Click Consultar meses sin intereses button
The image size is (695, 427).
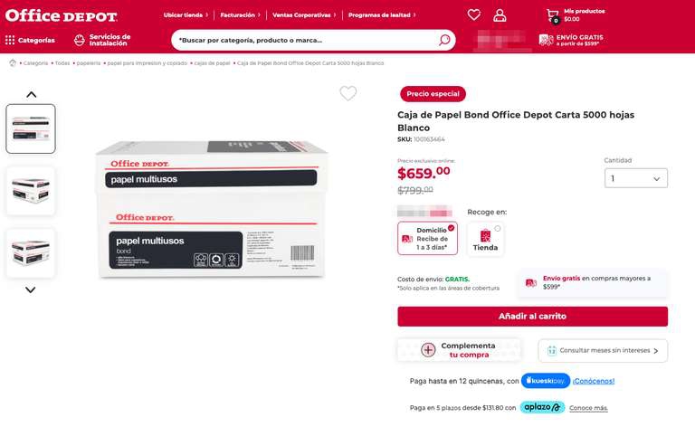(603, 350)
